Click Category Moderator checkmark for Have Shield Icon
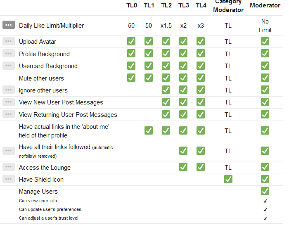289x225 pixels. (x=228, y=179)
